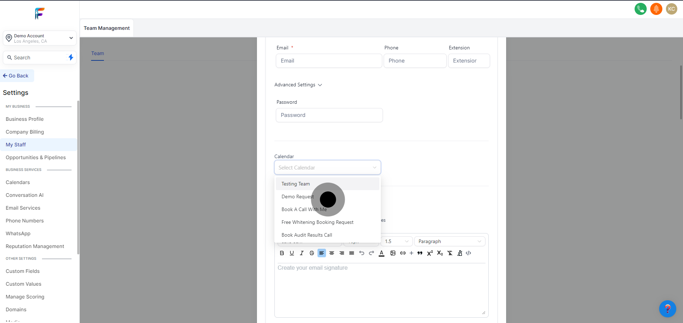Insert a hyperlink in the signature
683x323 pixels.
point(403,253)
